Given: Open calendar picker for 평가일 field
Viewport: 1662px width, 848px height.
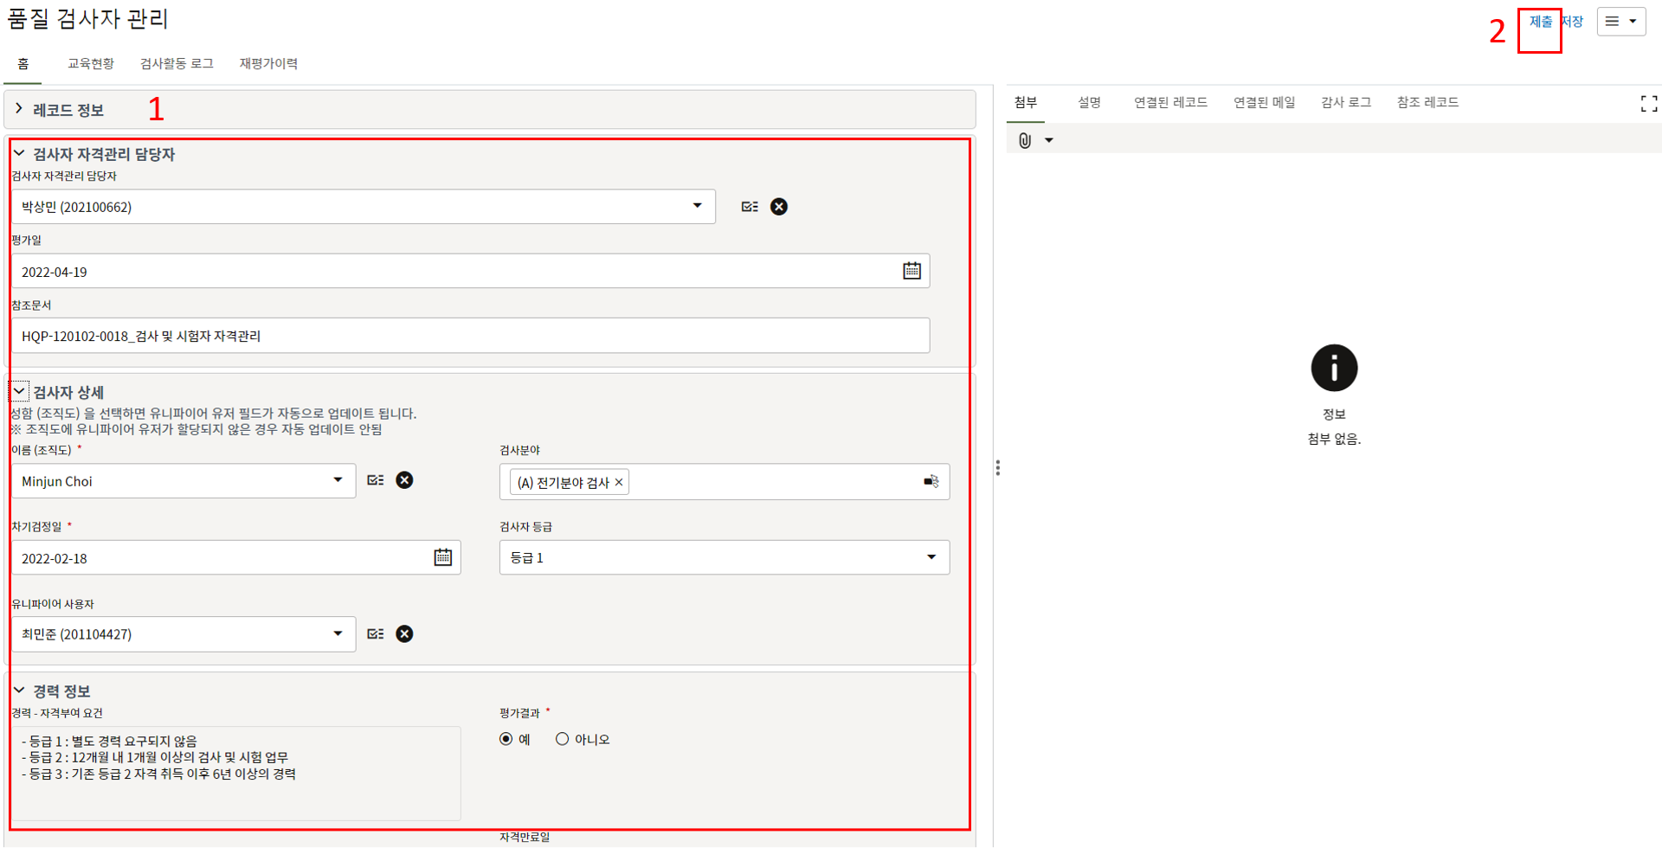Looking at the screenshot, I should (912, 271).
